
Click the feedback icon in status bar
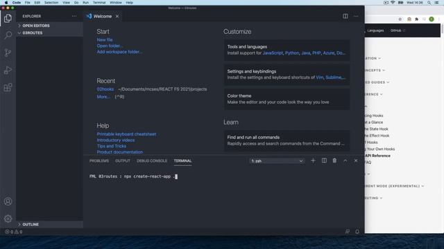(x=347, y=232)
